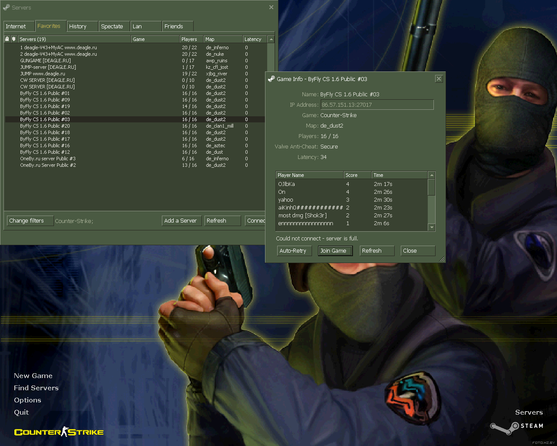
Task: Click Refresh in the Game Info dialog
Action: tap(377, 251)
